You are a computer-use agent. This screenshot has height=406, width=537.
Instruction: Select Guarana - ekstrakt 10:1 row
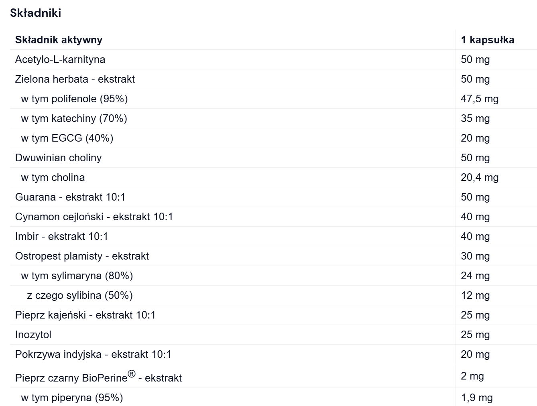[x=70, y=197]
